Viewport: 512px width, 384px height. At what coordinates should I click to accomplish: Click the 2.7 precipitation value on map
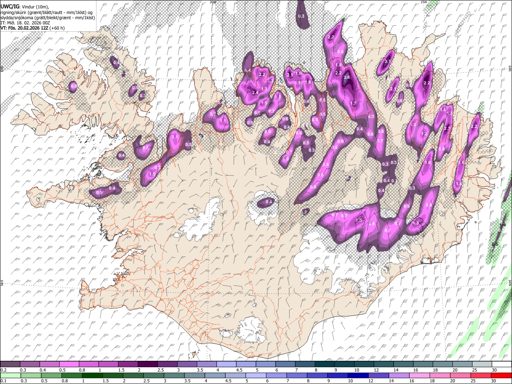[x=447, y=128]
